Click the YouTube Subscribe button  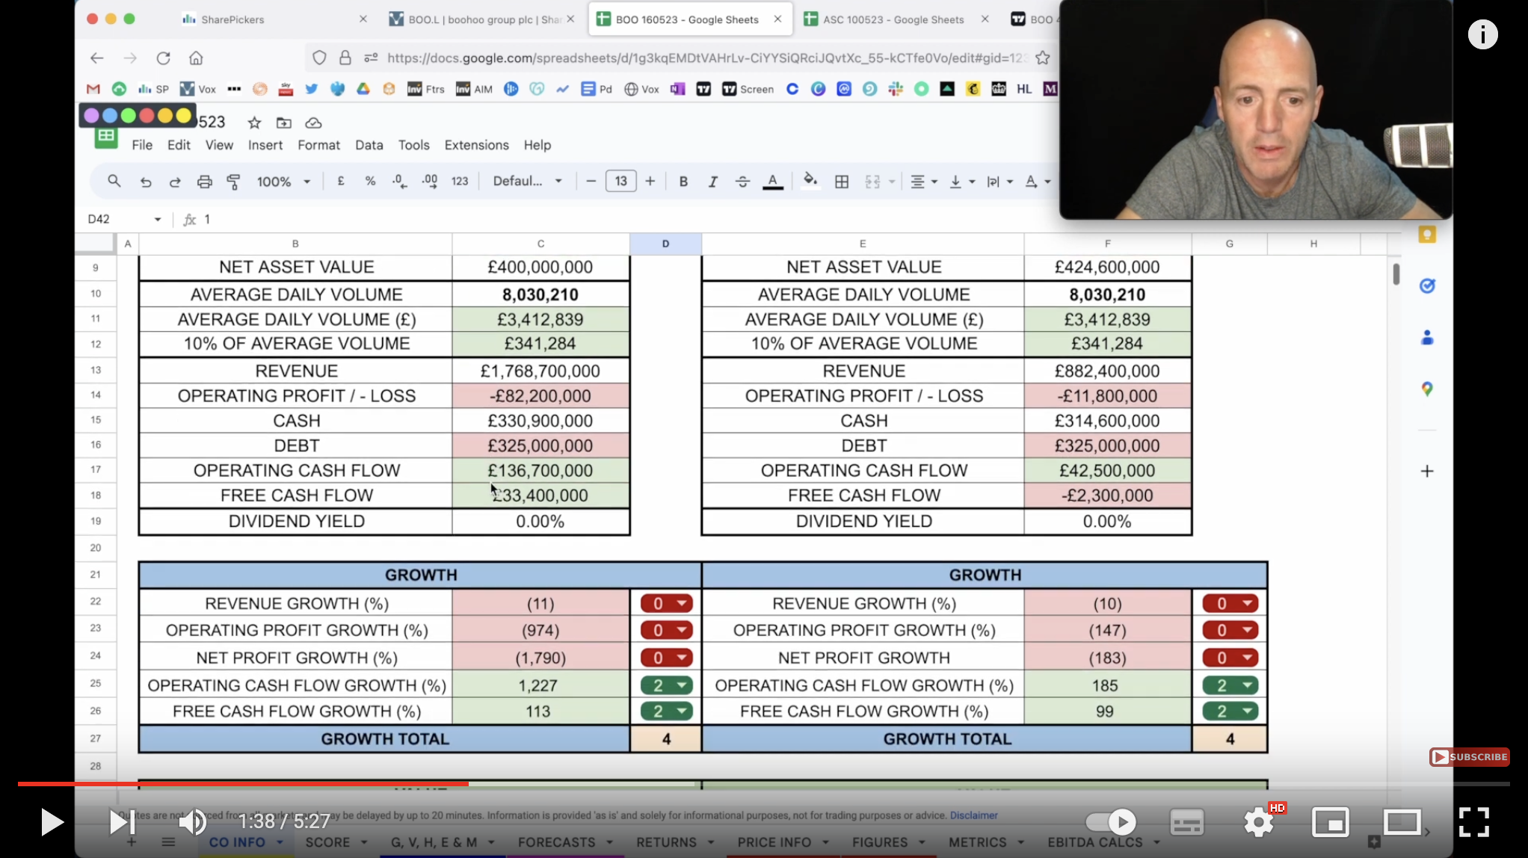(x=1469, y=757)
